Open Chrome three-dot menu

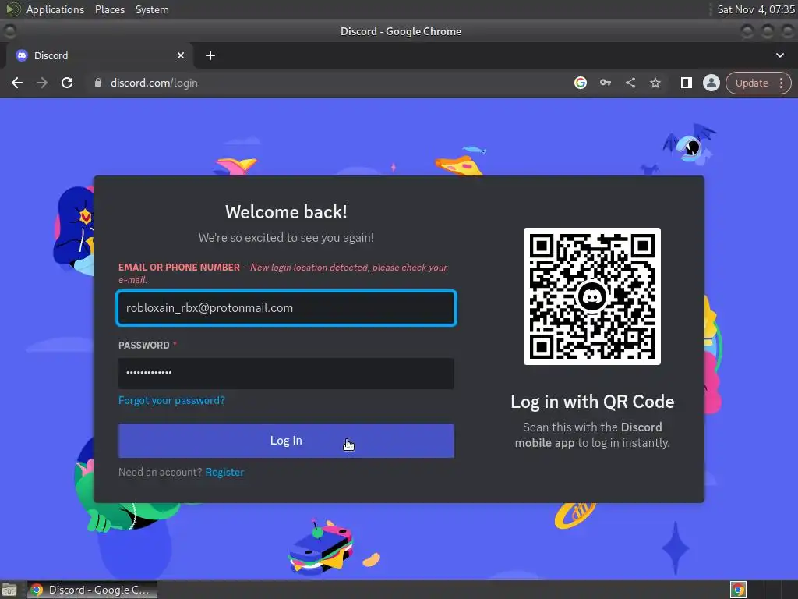click(x=781, y=83)
